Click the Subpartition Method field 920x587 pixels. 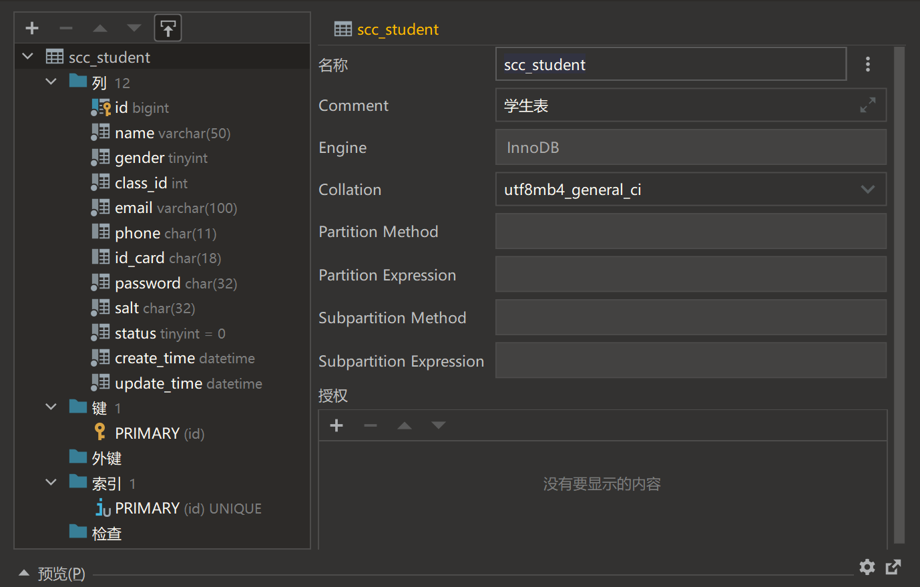(x=691, y=317)
